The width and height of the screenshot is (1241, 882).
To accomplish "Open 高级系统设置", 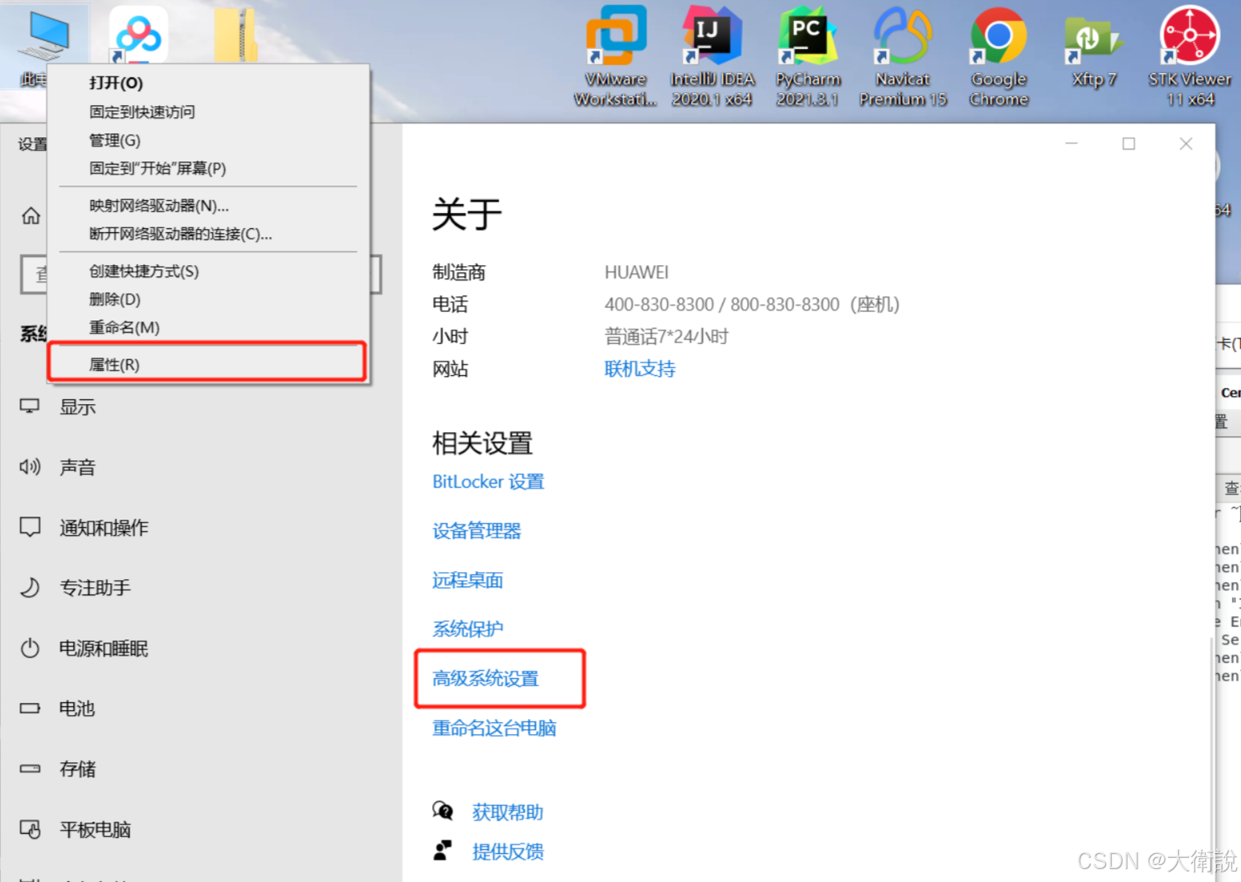I will (x=485, y=679).
